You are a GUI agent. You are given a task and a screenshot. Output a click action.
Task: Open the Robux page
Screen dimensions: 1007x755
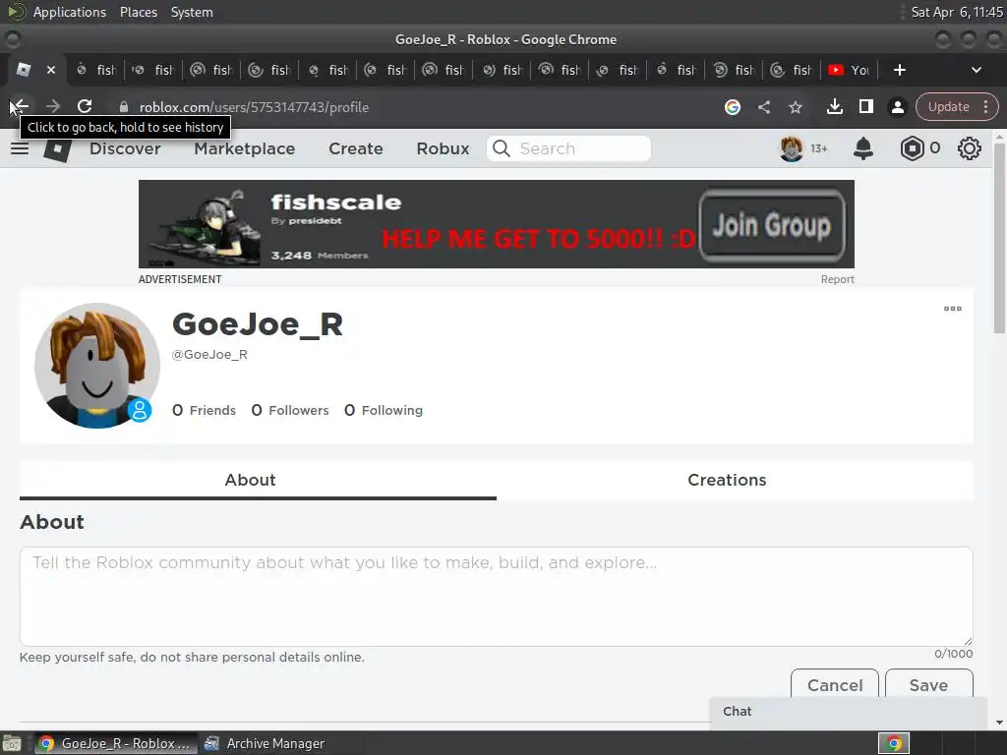tap(443, 148)
